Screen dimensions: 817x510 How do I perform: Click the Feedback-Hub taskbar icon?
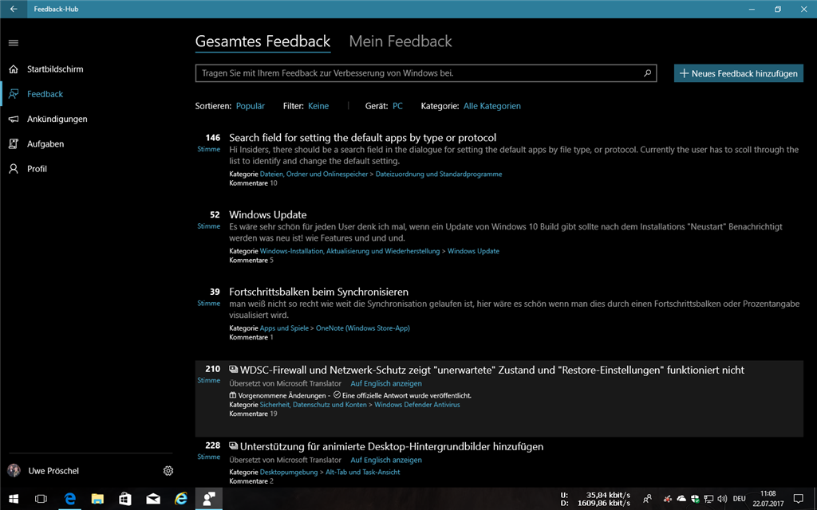point(209,499)
